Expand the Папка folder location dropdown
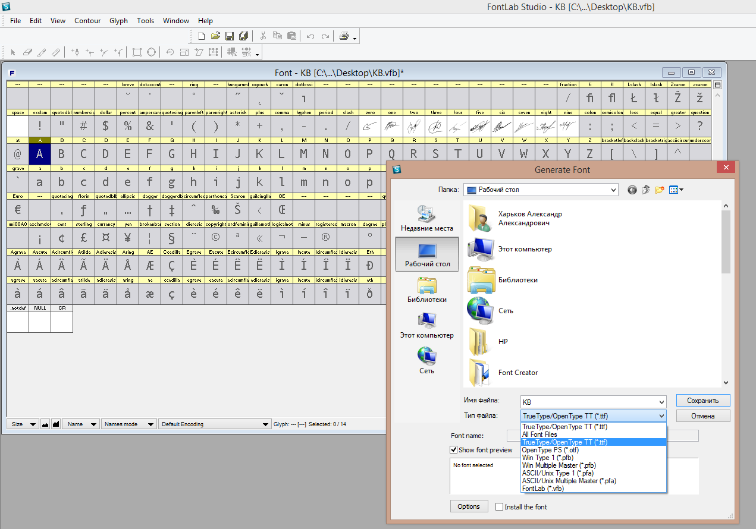 click(613, 190)
